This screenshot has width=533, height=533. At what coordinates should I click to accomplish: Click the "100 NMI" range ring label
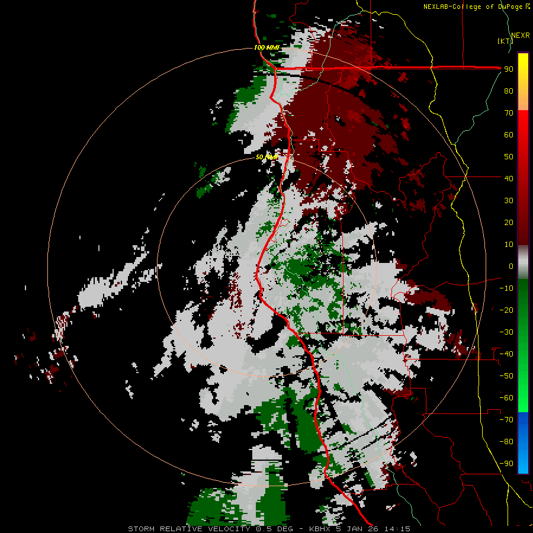pyautogui.click(x=267, y=47)
